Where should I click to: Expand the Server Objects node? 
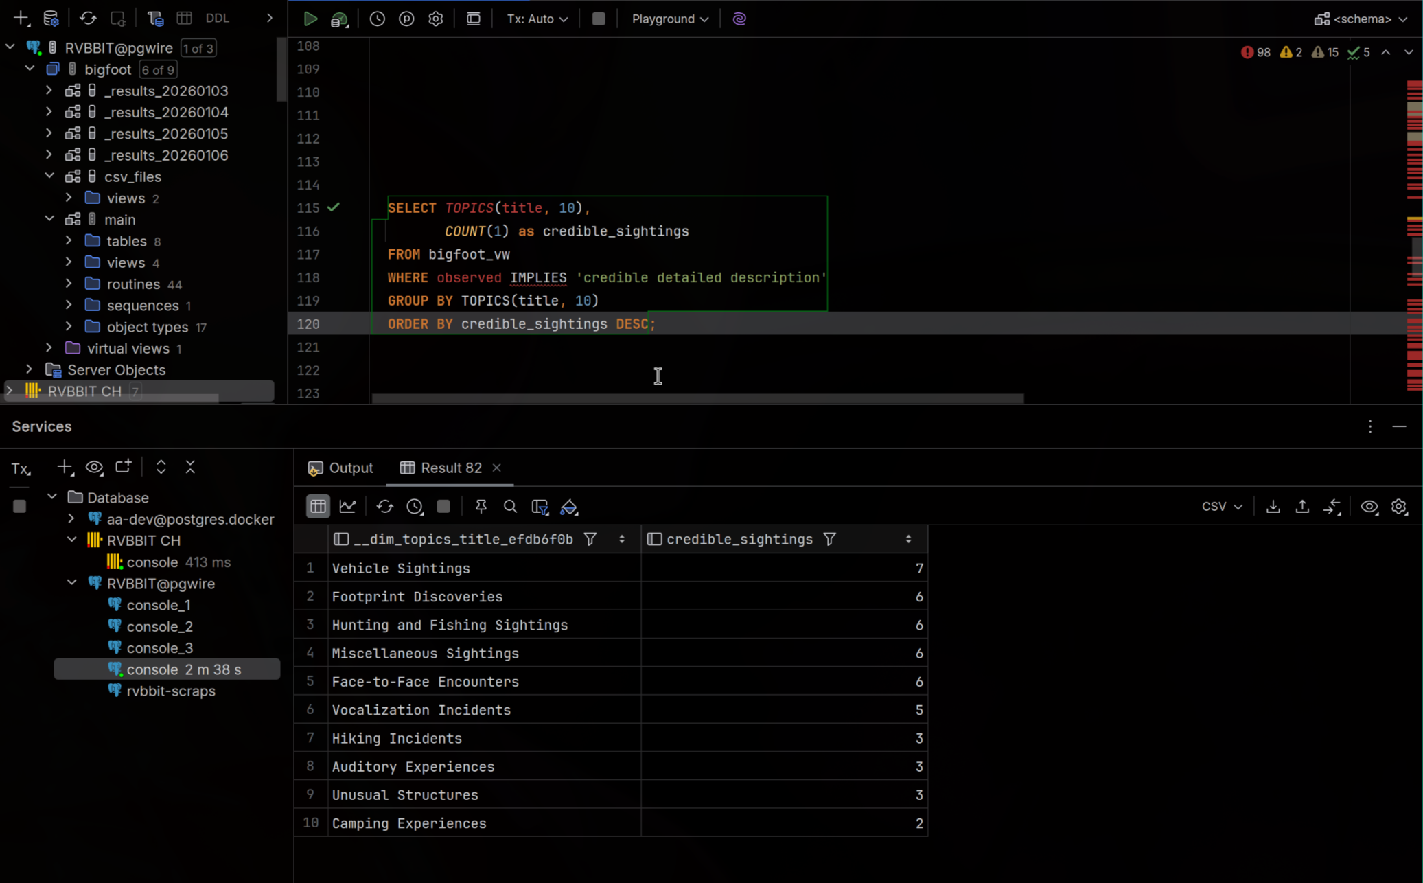(29, 369)
